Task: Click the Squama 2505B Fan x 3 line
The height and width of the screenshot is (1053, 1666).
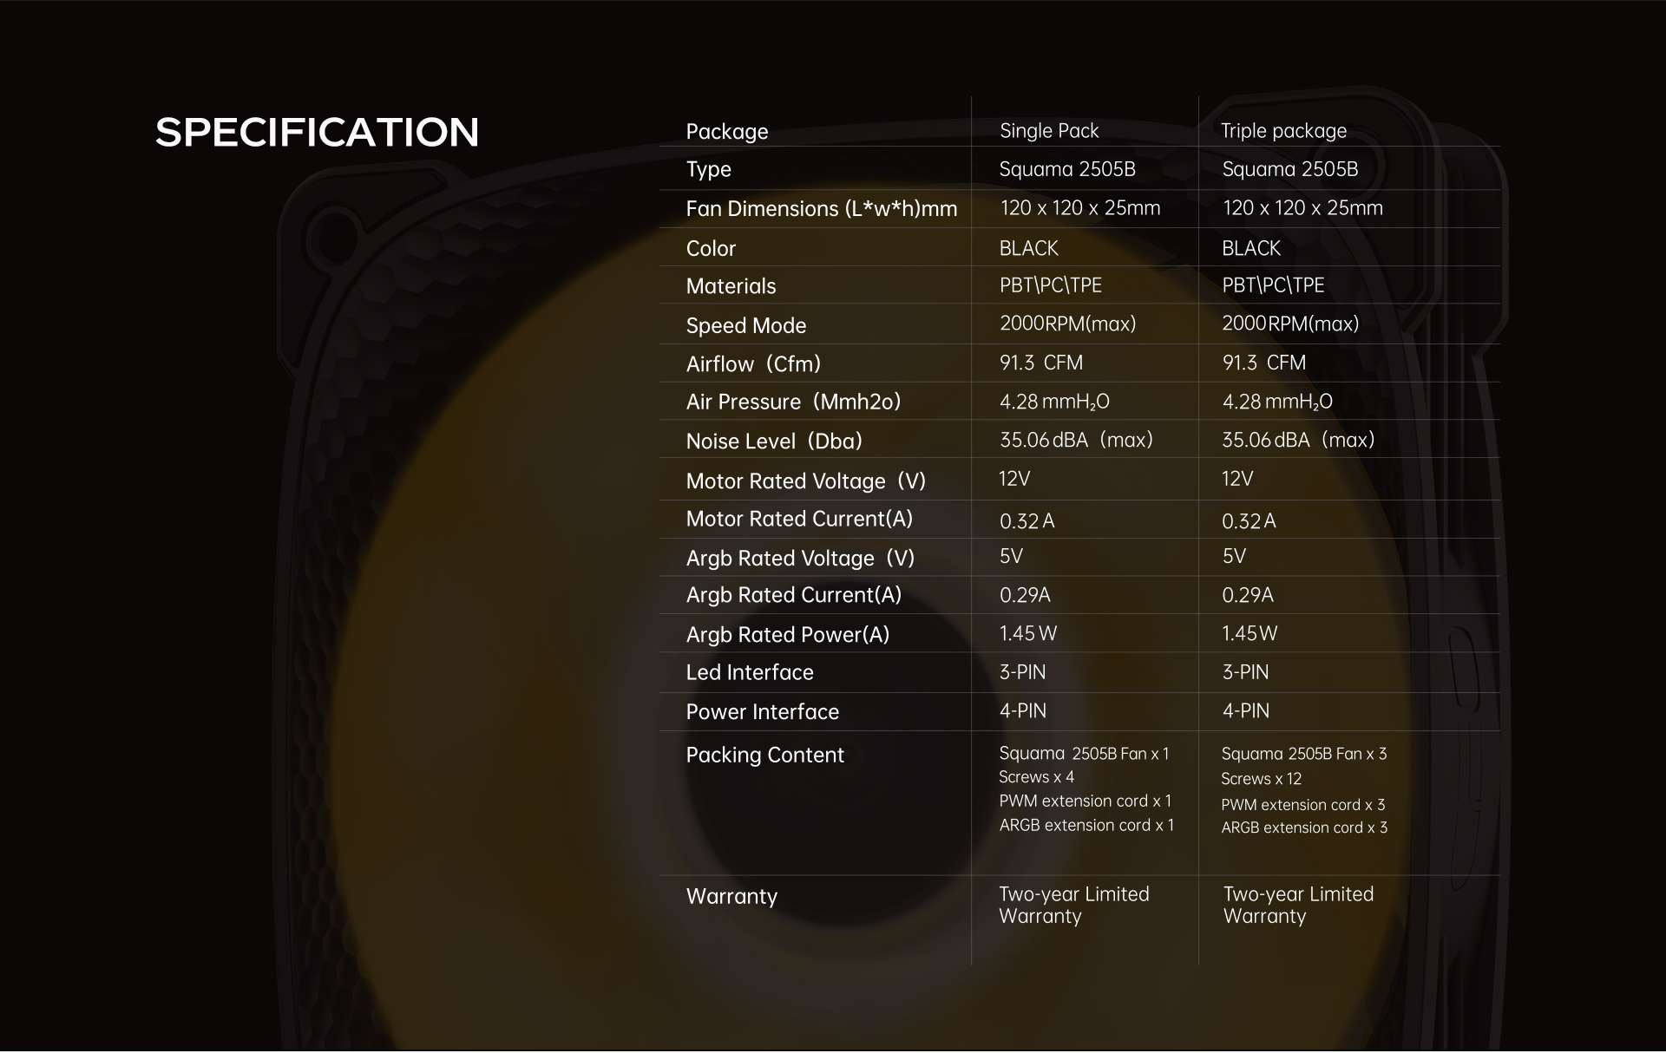Action: (1304, 755)
